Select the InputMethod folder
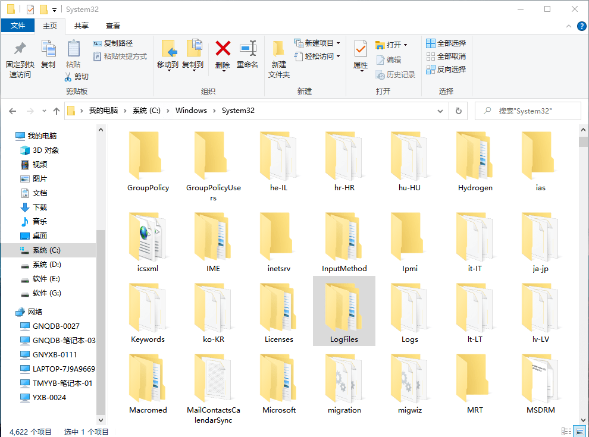Image resolution: width=589 pixels, height=437 pixels. pos(344,242)
